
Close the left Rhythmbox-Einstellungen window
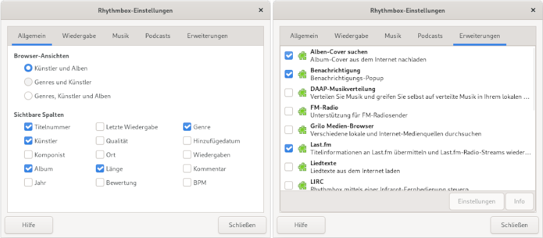261,10
